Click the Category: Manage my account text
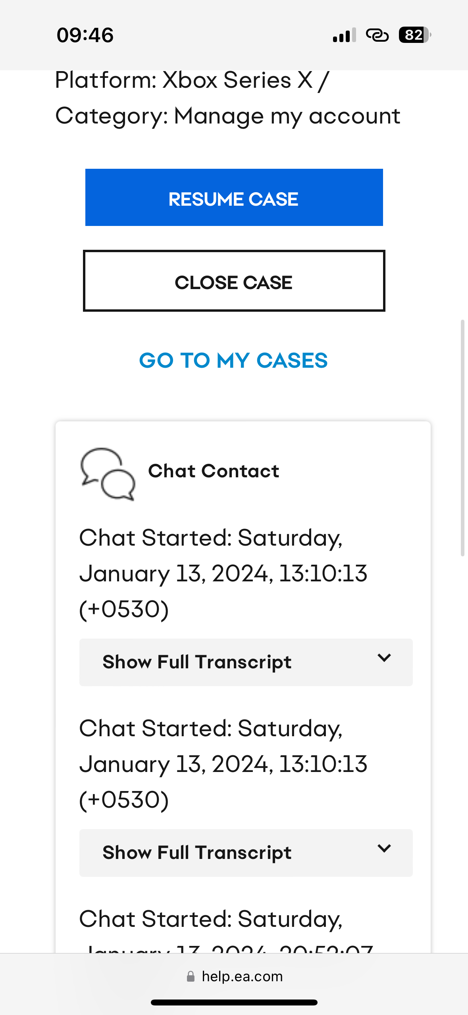468x1015 pixels. click(227, 116)
